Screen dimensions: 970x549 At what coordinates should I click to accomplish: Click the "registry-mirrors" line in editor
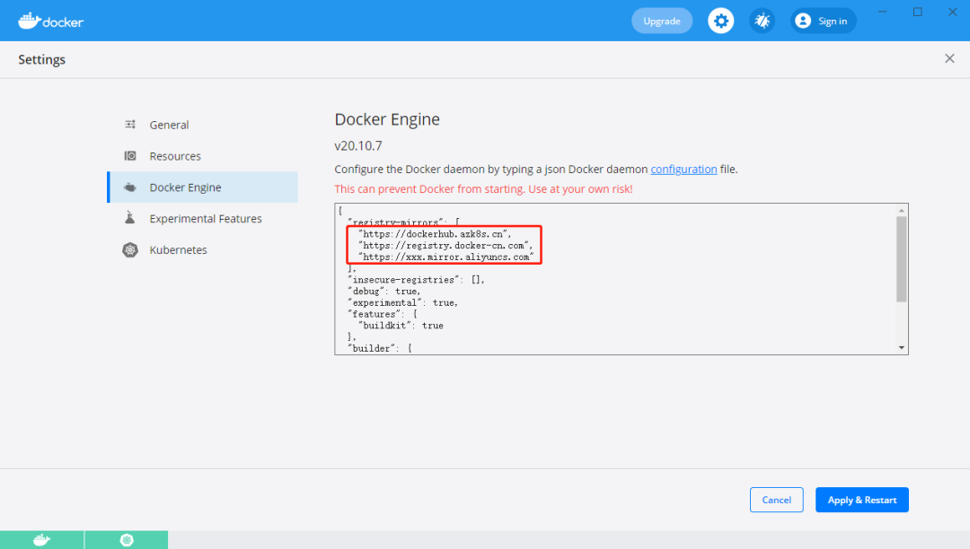click(x=403, y=222)
